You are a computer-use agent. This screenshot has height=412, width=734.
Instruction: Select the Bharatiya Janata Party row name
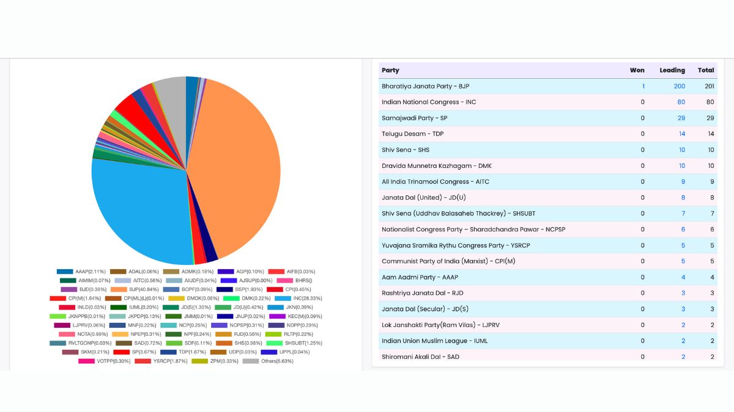point(425,86)
